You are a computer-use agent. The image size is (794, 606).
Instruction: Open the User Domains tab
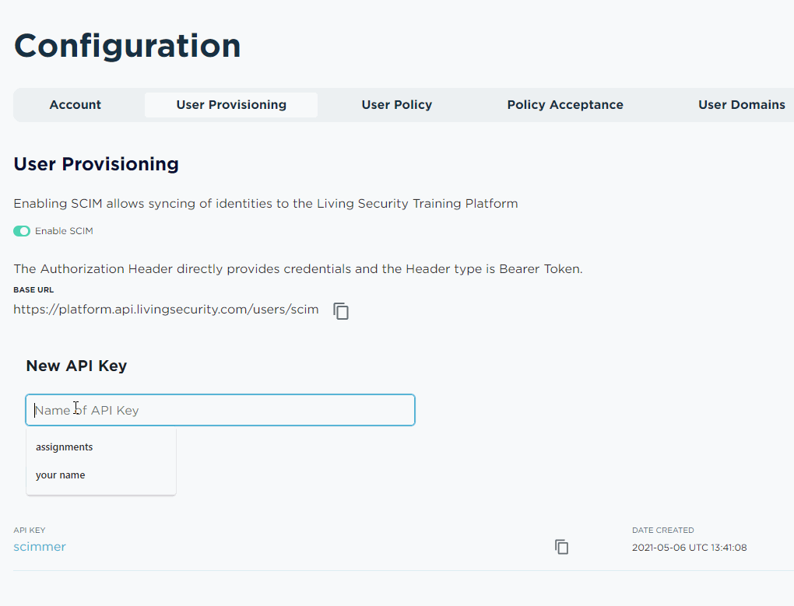click(741, 105)
